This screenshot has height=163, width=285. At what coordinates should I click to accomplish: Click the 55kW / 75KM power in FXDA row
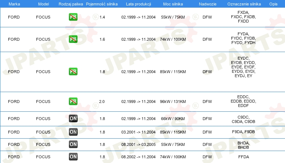(x=173, y=17)
